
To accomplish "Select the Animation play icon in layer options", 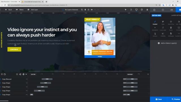I will click(155, 29).
